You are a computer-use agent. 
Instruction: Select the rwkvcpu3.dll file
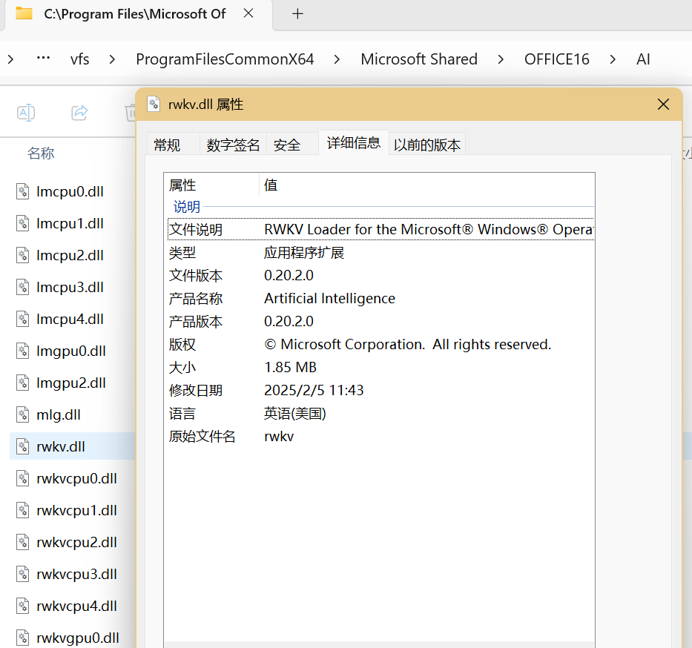[x=76, y=574]
